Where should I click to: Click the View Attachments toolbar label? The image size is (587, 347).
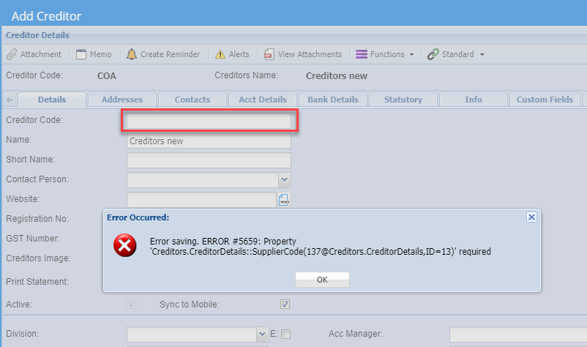[x=310, y=54]
